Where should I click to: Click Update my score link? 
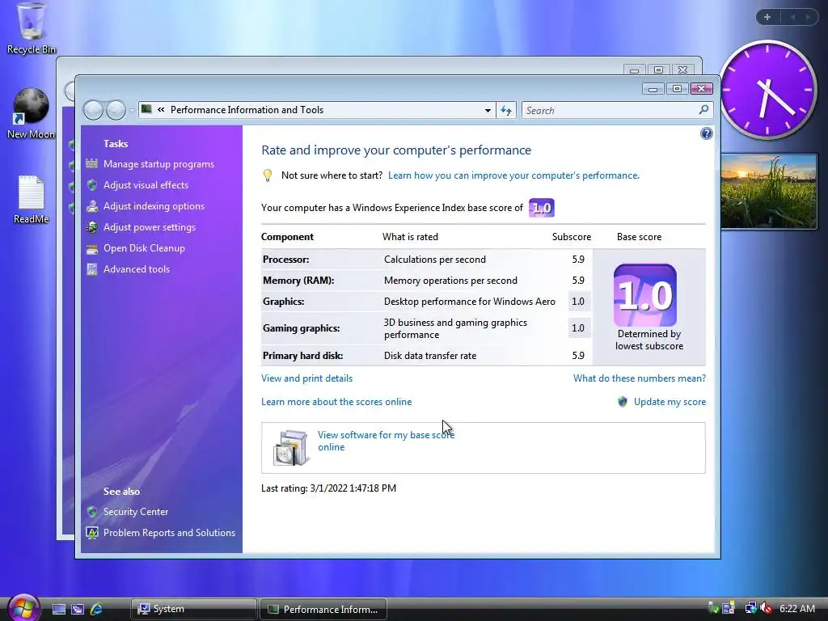pyautogui.click(x=670, y=402)
